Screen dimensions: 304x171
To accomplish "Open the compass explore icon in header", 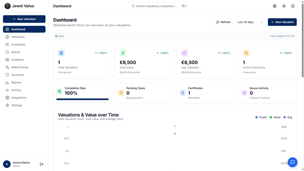I will (x=275, y=6).
